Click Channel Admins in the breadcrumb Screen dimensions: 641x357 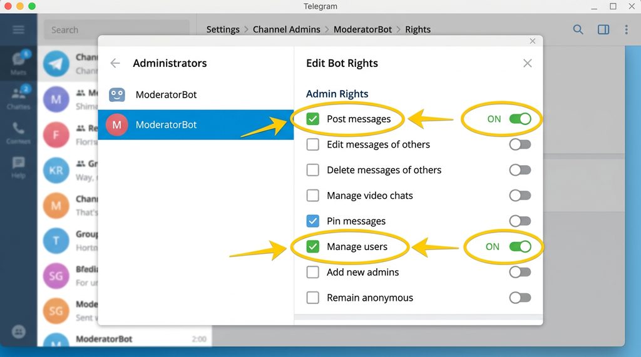[286, 29]
